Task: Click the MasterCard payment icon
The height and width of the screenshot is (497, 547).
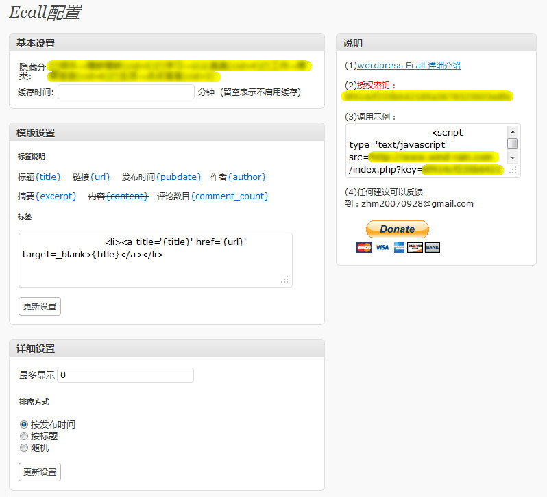Action: click(364, 247)
